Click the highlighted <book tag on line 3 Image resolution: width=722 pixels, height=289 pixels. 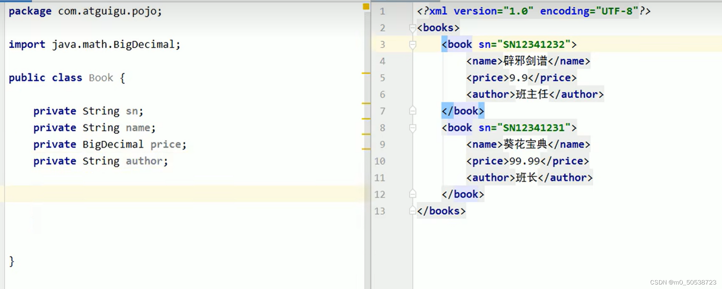point(457,44)
